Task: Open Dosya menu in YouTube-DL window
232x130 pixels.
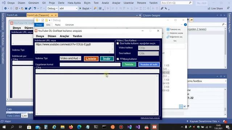Action: [40, 36]
